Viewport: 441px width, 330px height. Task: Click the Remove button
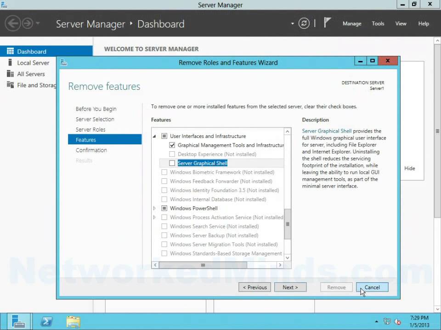click(336, 287)
